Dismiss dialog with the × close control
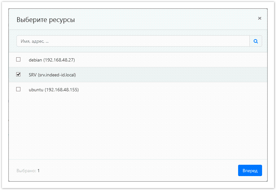The image size is (276, 190). (259, 18)
